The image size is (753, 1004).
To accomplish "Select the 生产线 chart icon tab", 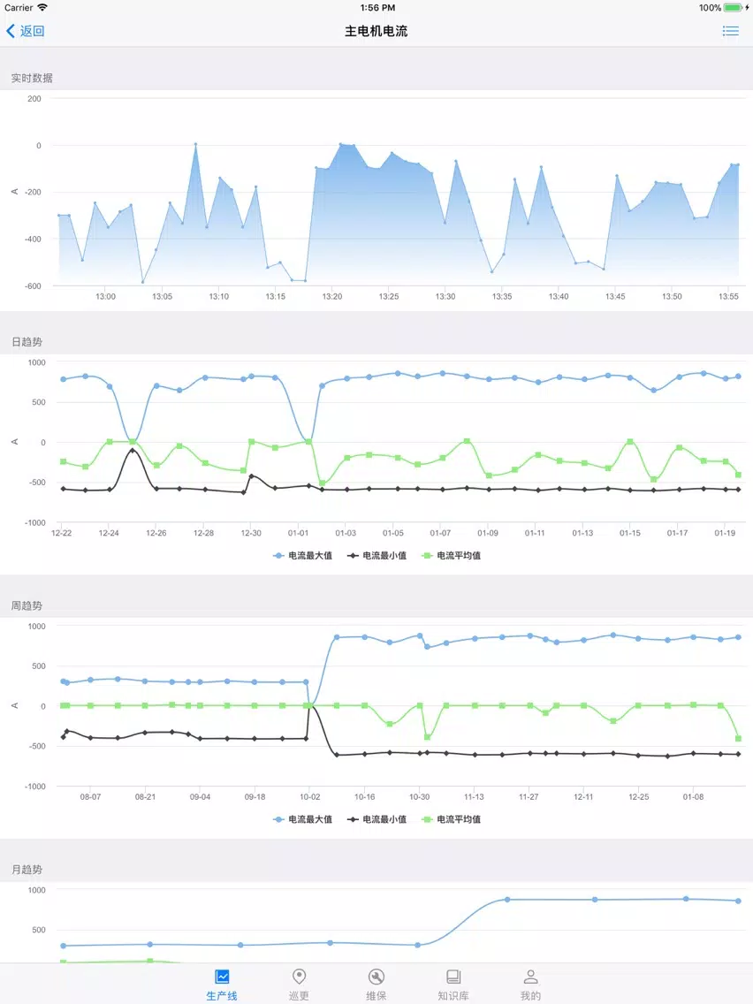I will click(222, 977).
